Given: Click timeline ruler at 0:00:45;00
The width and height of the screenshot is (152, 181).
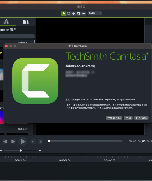Looking at the screenshot, I should pos(110,160).
